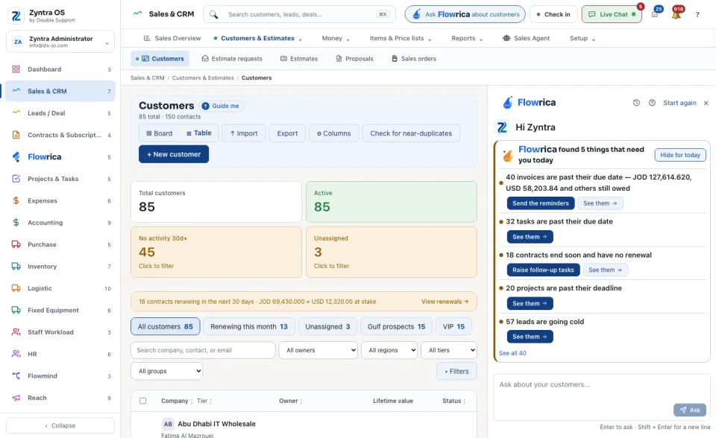This screenshot has width=716, height=438.
Task: Click the search magnifier icon
Action: (x=213, y=15)
